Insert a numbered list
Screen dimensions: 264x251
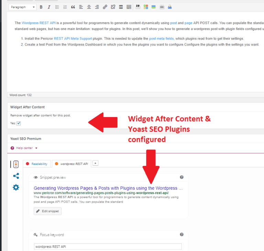pos(65,7)
